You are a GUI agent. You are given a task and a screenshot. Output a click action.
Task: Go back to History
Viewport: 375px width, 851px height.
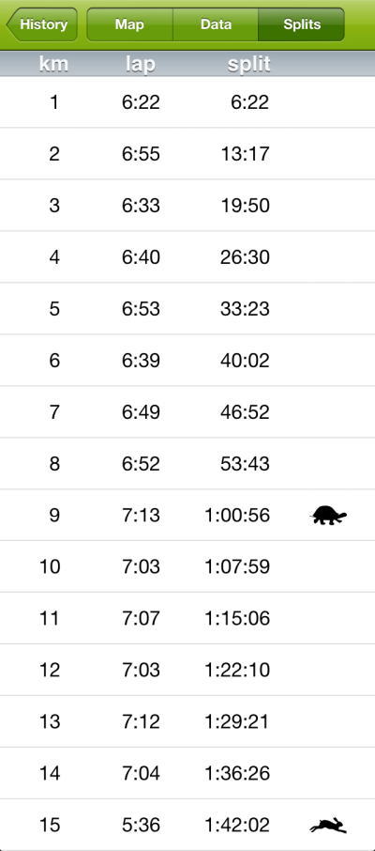pyautogui.click(x=42, y=24)
